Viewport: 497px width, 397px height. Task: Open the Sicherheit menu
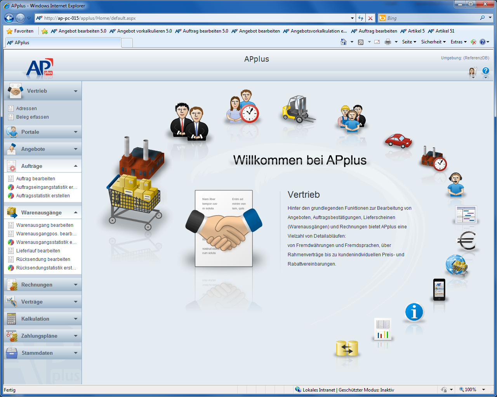click(433, 42)
